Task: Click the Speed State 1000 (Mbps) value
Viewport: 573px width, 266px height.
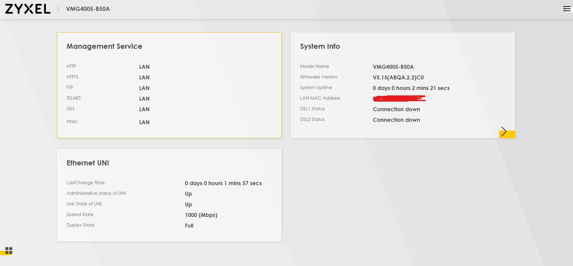Action: tap(201, 215)
